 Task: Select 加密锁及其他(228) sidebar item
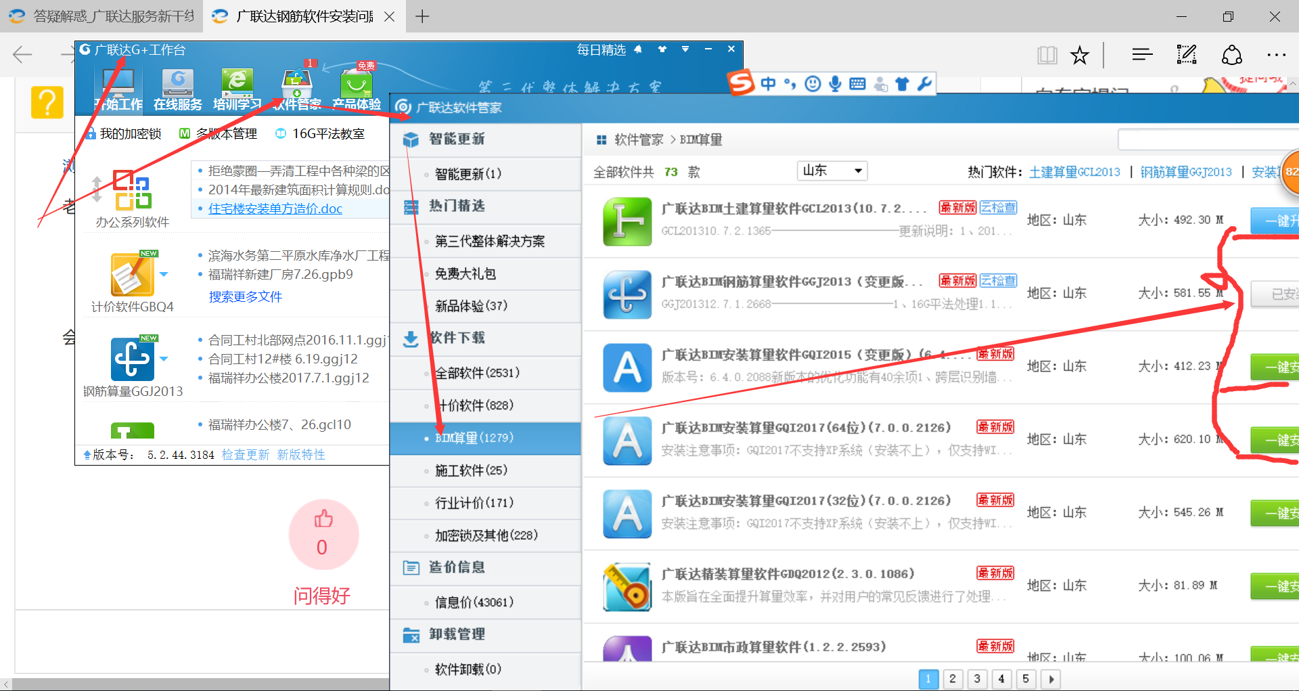485,536
